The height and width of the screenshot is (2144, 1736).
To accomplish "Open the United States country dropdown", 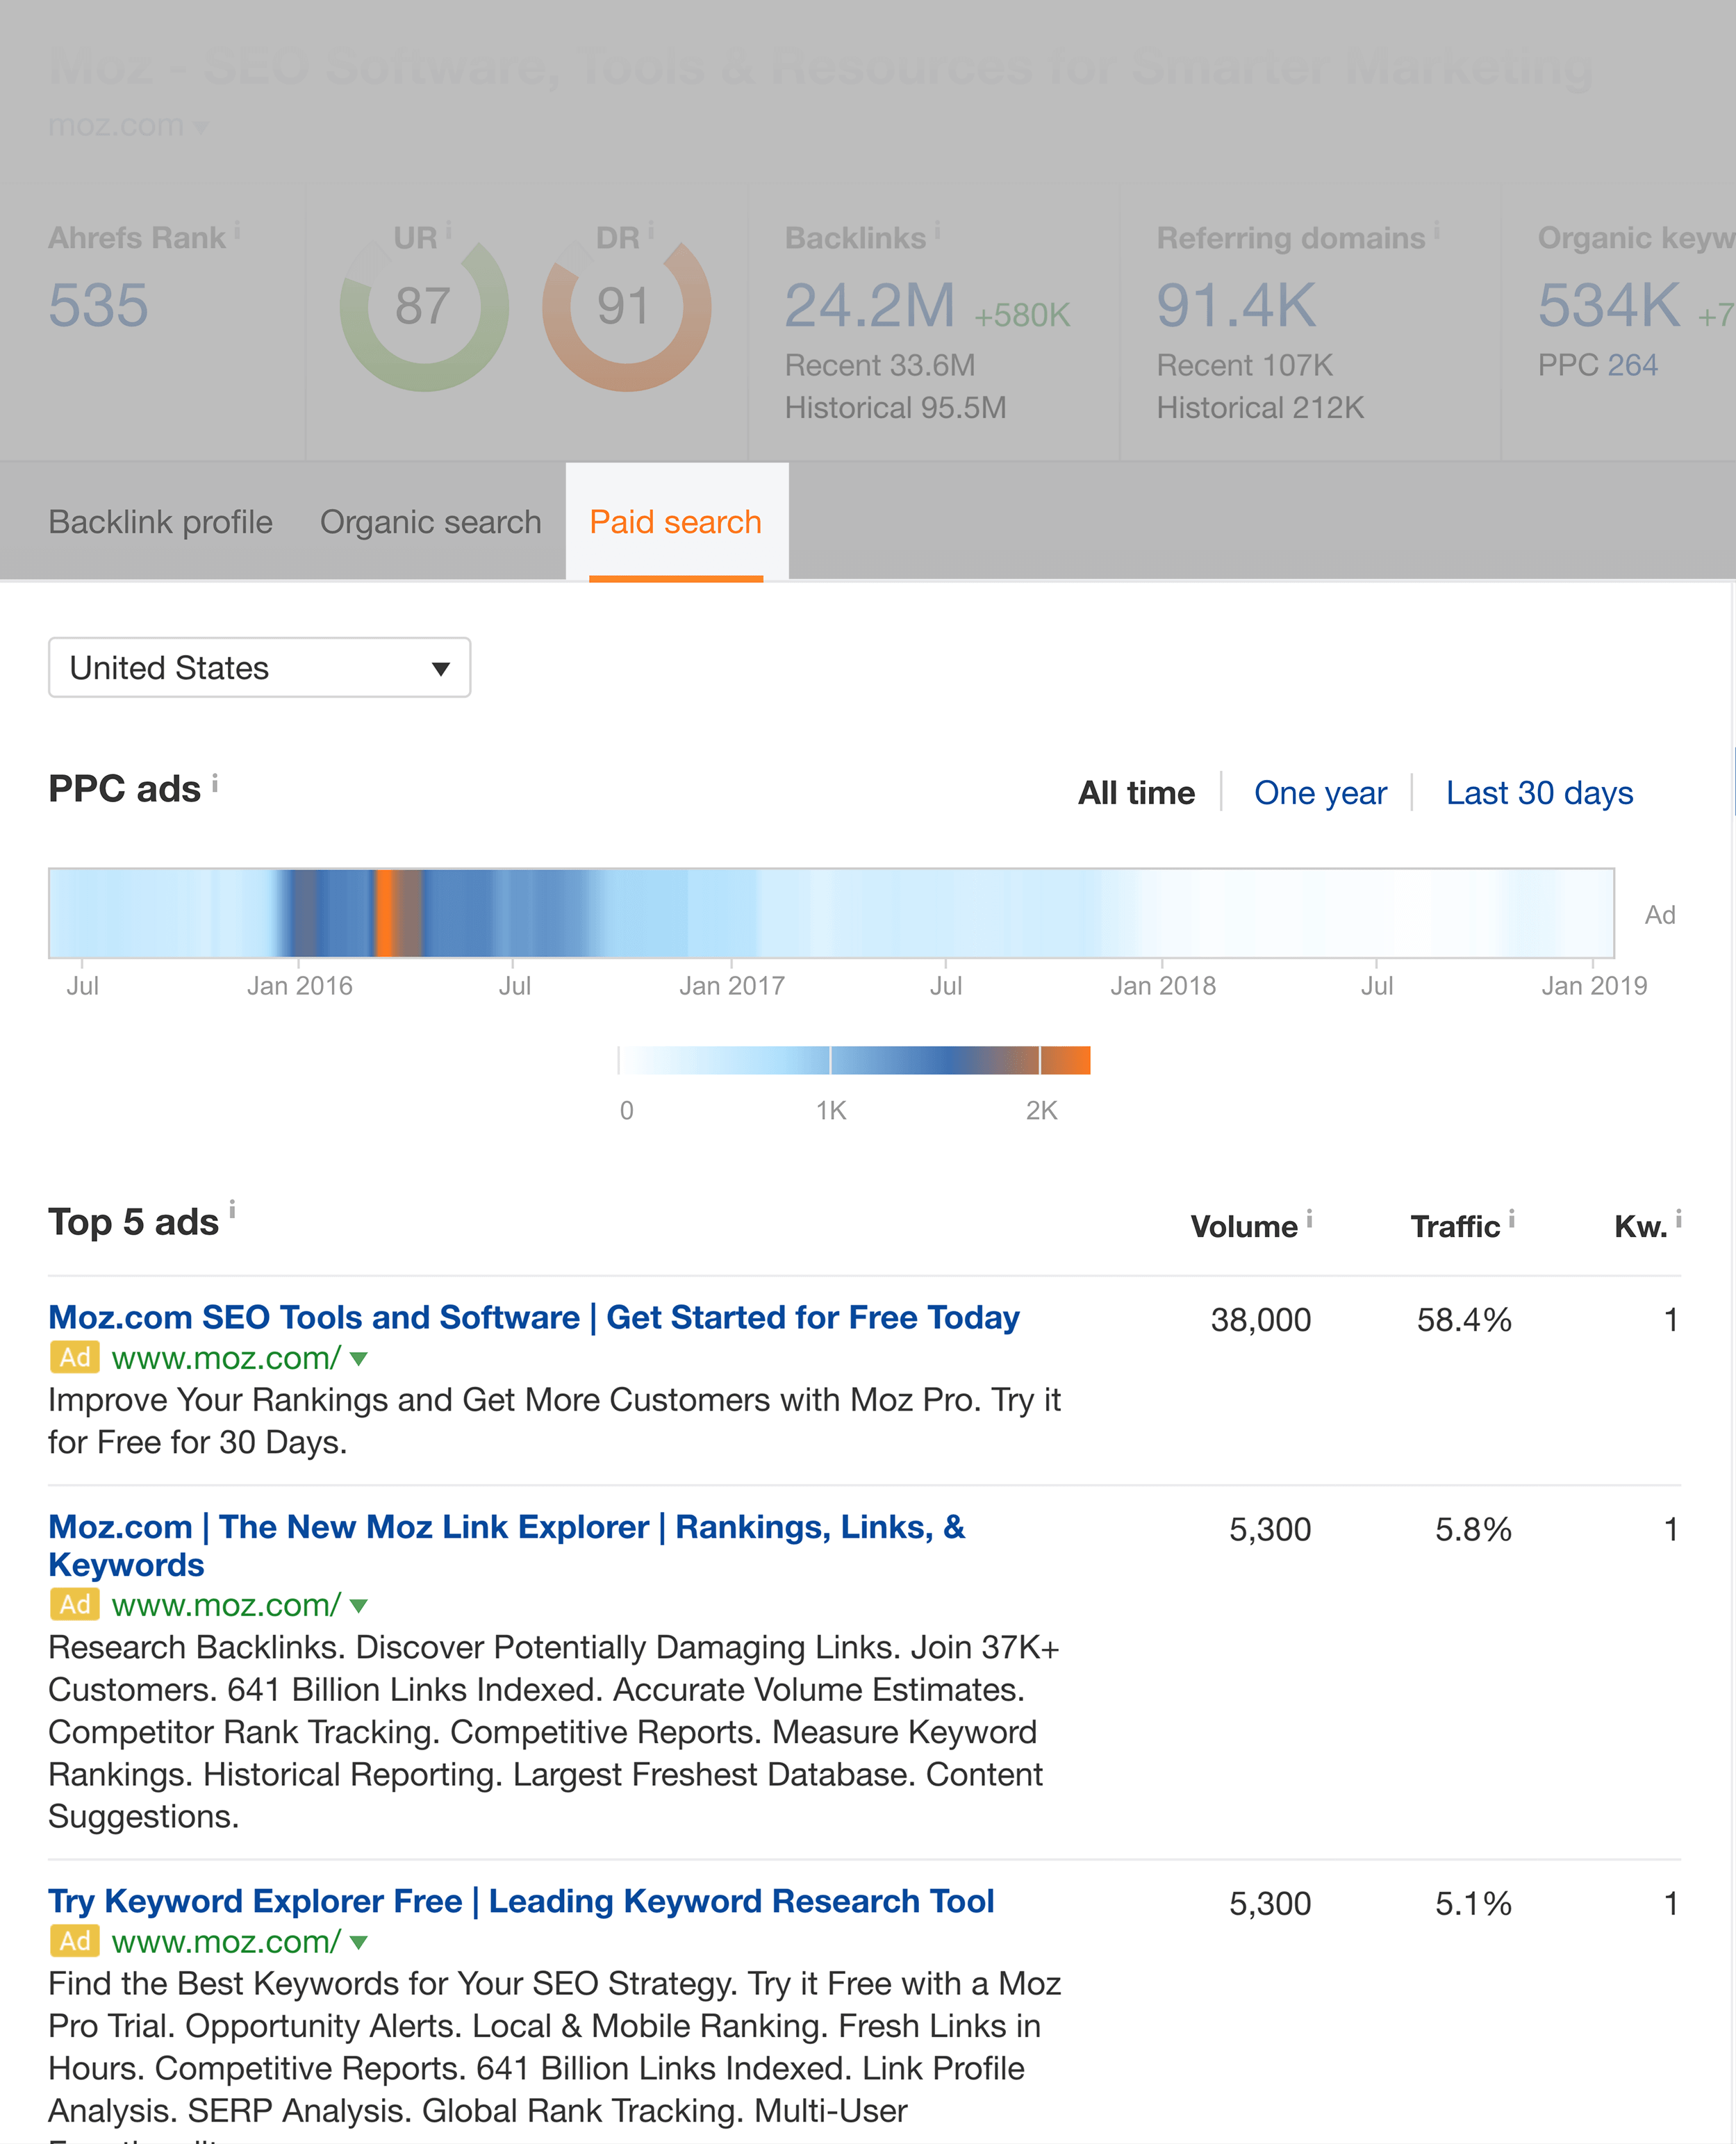I will click(x=259, y=667).
